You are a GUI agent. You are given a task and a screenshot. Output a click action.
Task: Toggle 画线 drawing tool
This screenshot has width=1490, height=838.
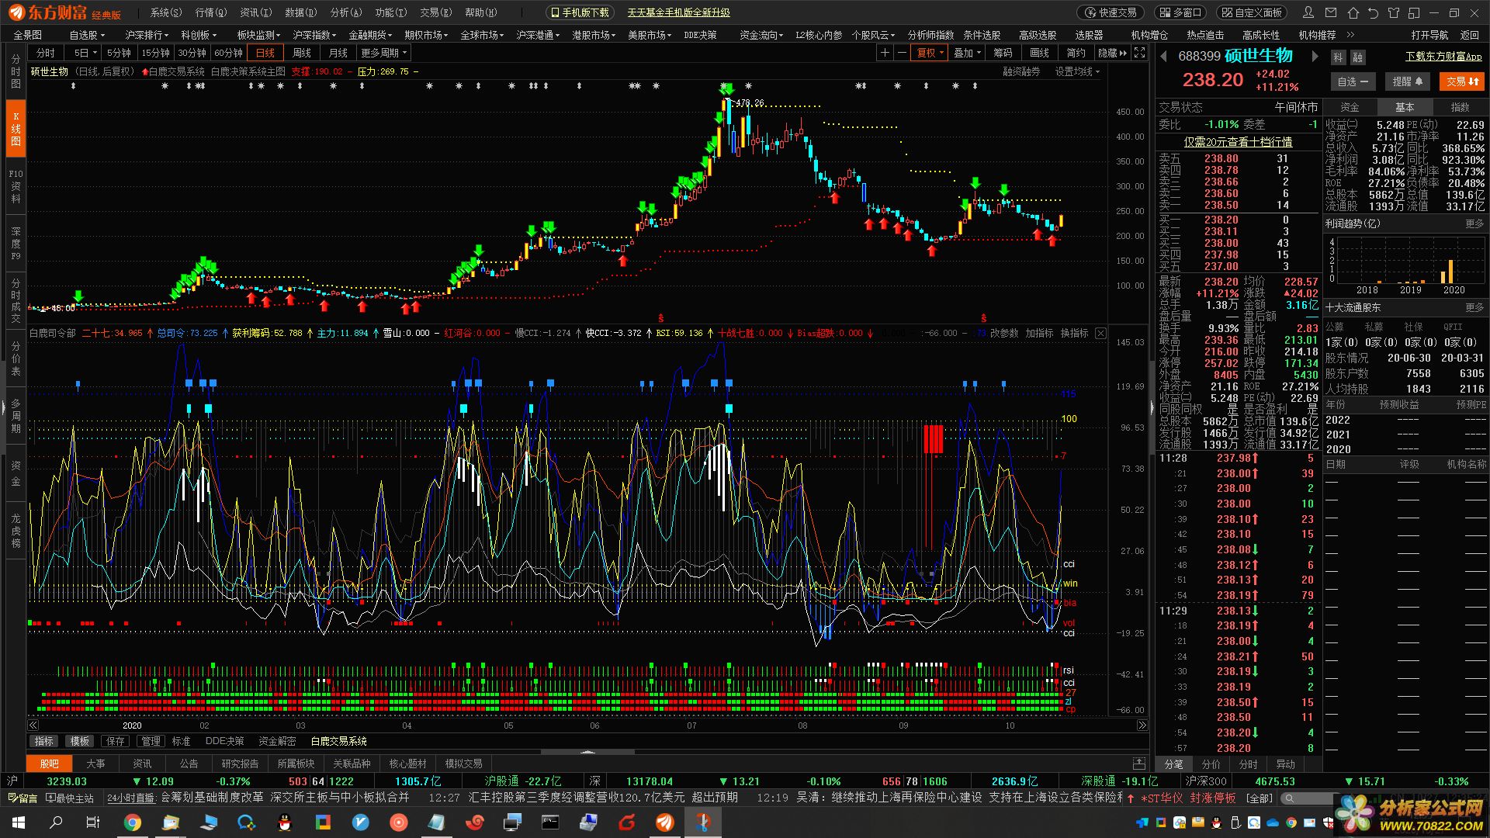pos(1040,53)
